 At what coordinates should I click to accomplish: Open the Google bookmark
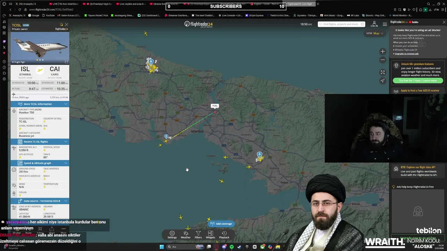click(x=34, y=16)
